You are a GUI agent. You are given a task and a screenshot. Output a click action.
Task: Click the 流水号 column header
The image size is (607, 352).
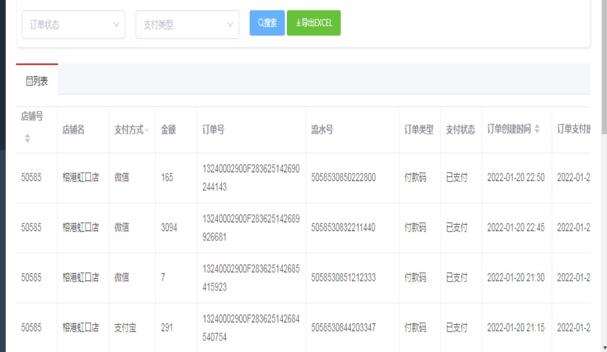click(322, 130)
